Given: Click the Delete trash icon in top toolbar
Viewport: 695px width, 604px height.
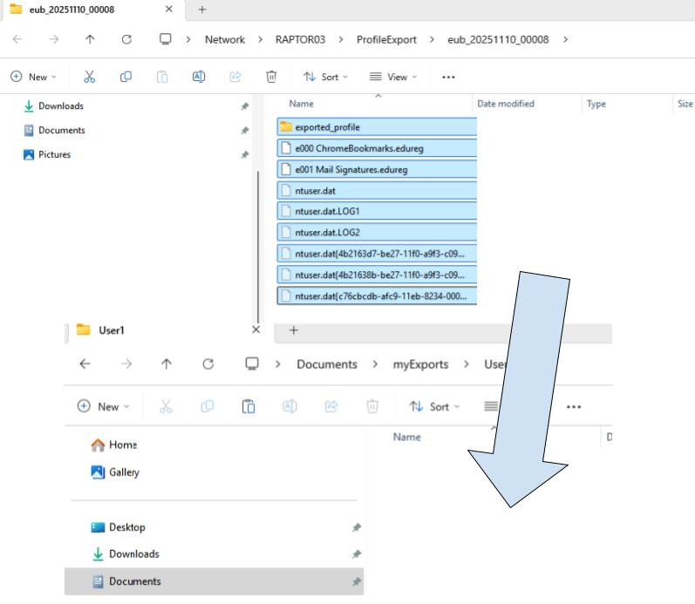Looking at the screenshot, I should click(271, 77).
